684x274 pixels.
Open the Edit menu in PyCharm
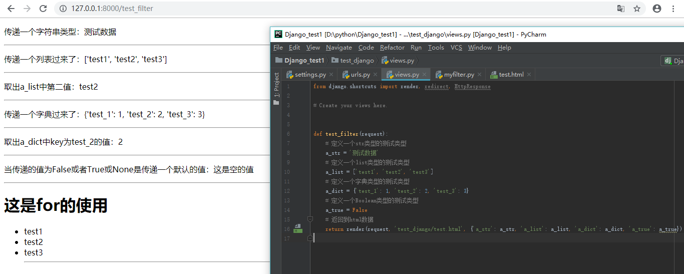(294, 48)
